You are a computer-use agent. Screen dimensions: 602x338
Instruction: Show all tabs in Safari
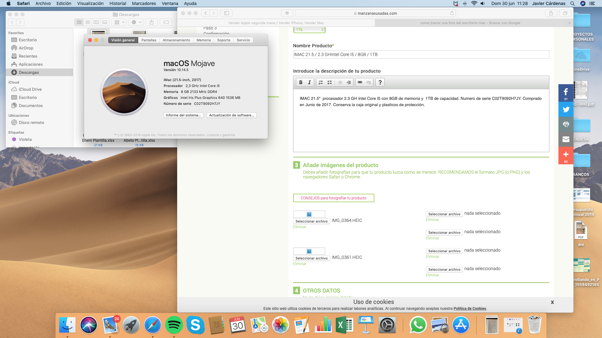pyautogui.click(x=565, y=13)
